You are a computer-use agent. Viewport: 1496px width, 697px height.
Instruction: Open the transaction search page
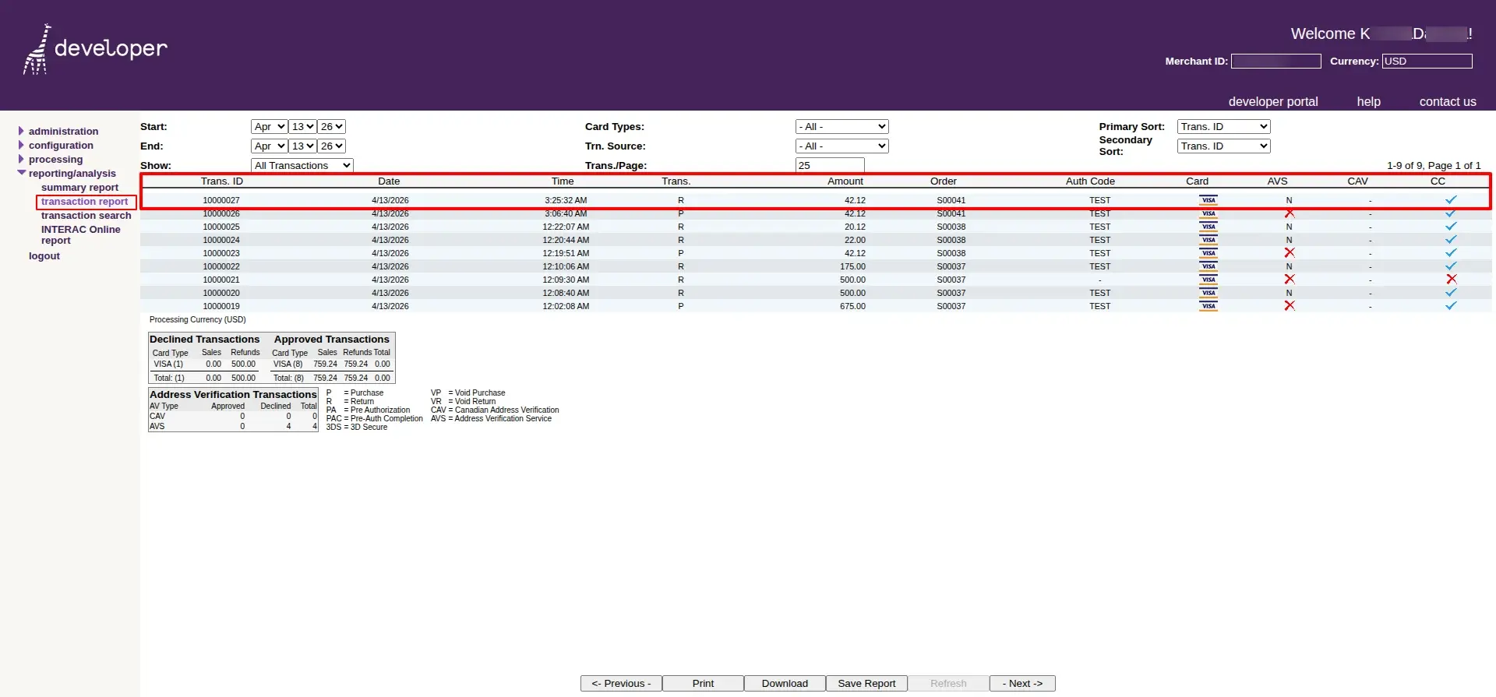click(x=86, y=215)
